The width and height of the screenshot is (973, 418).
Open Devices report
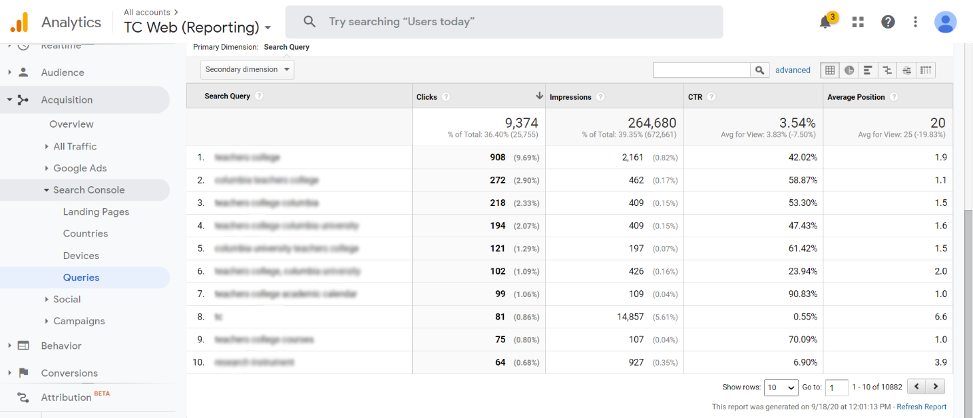click(x=81, y=256)
